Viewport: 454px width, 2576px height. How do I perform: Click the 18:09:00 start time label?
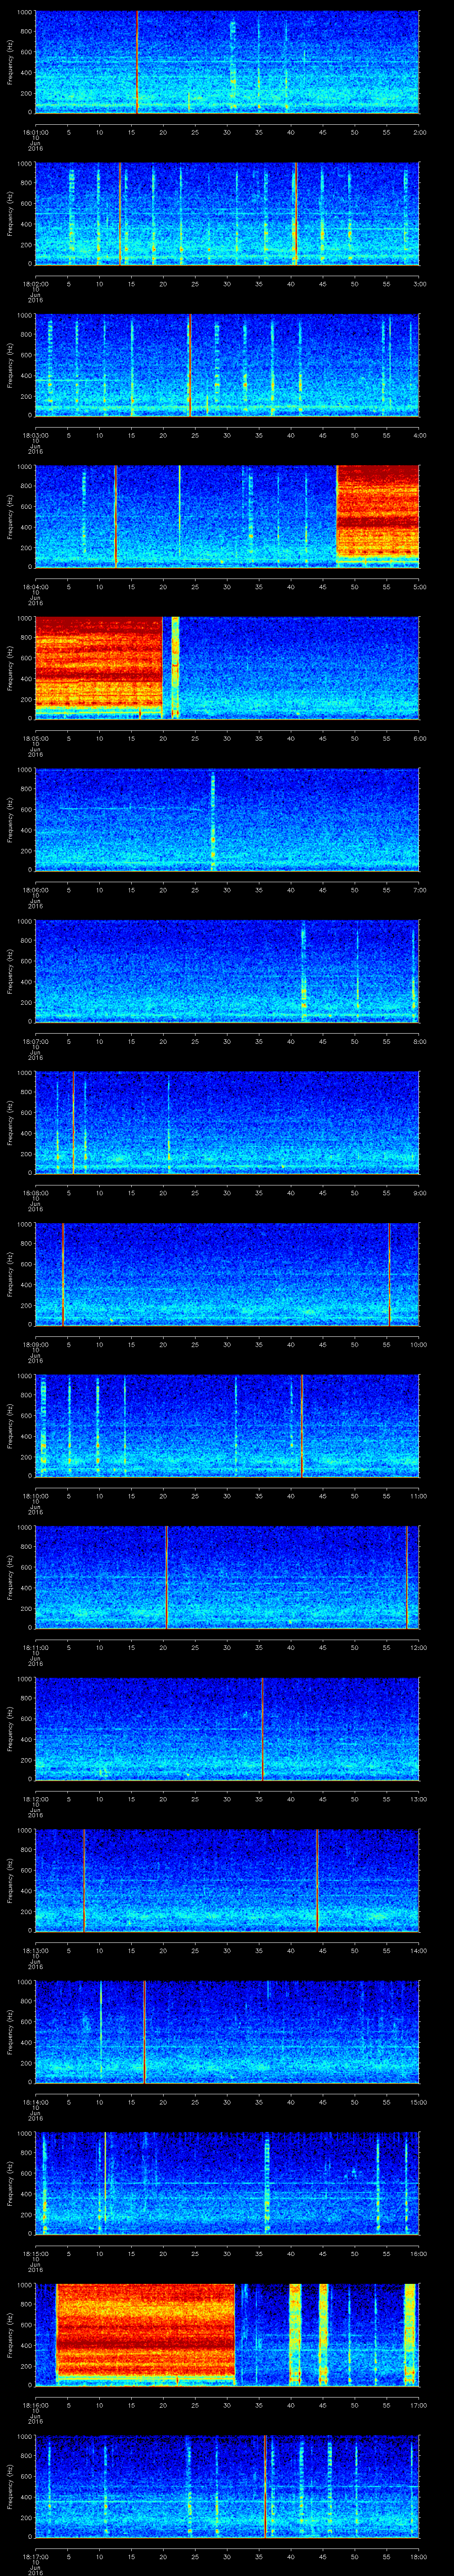(x=35, y=1344)
